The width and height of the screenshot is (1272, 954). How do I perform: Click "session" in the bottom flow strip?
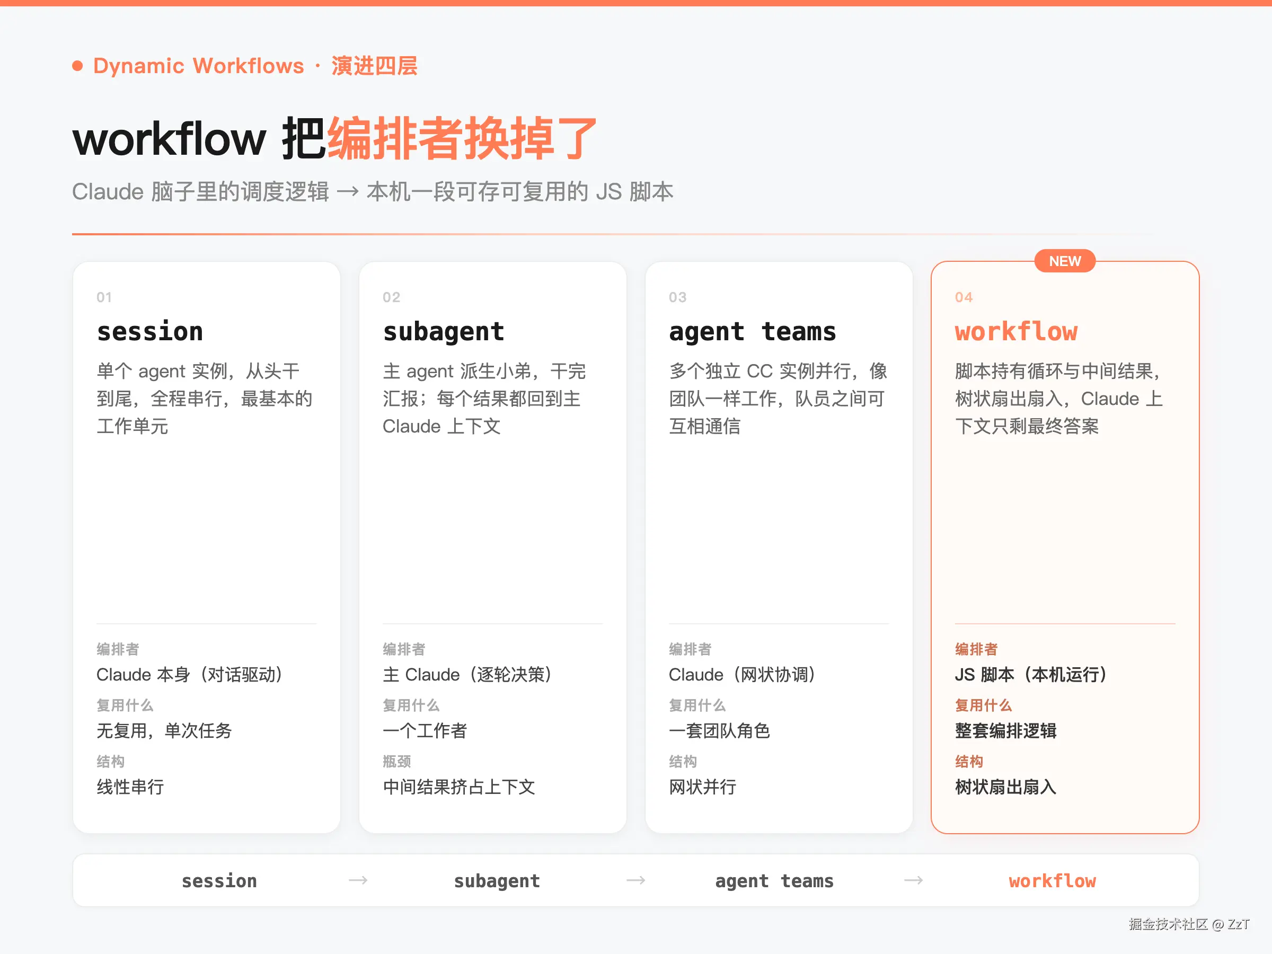coord(219,881)
